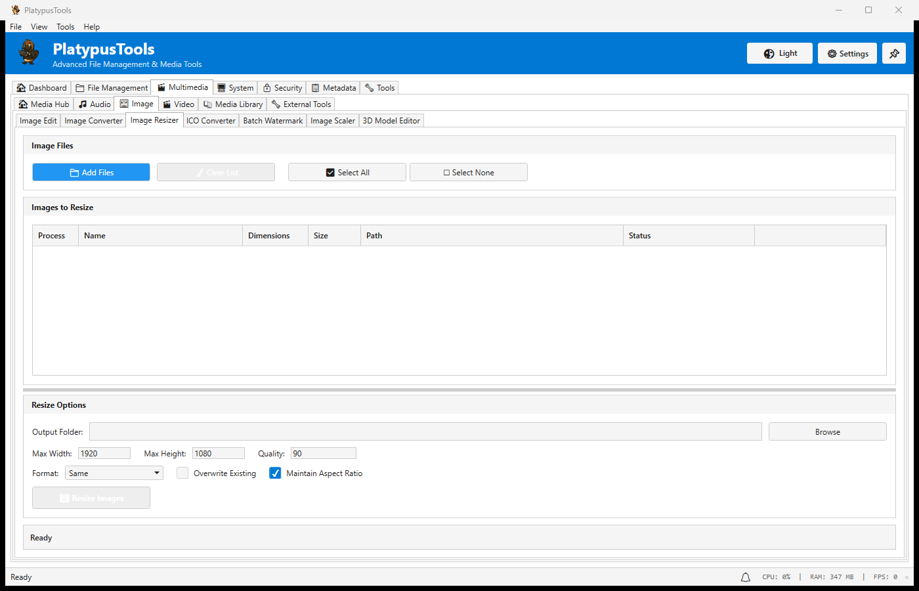Open the Metadata tab icon

point(314,87)
